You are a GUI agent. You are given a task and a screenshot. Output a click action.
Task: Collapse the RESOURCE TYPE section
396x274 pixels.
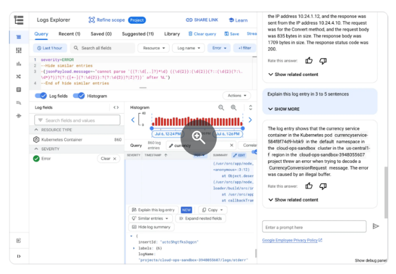tap(37, 130)
